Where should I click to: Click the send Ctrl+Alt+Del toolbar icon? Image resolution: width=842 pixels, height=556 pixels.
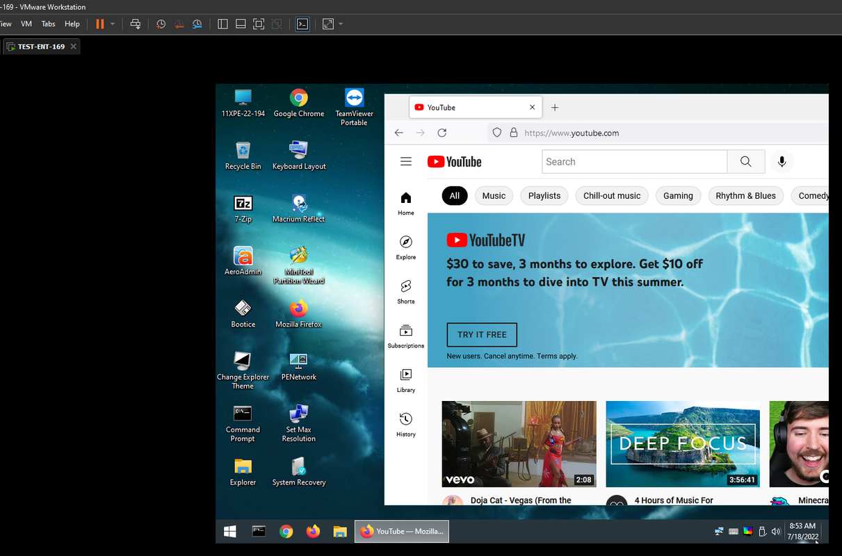point(136,24)
